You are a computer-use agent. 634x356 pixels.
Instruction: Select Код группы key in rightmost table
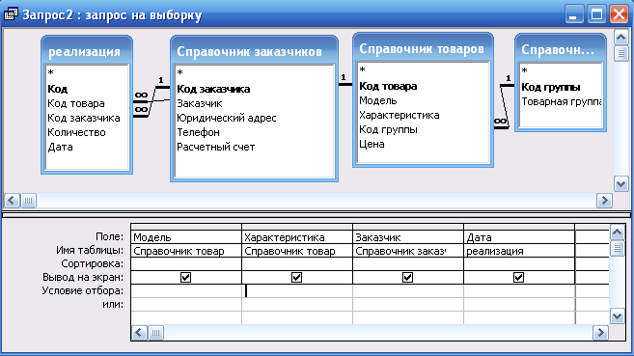(x=551, y=87)
